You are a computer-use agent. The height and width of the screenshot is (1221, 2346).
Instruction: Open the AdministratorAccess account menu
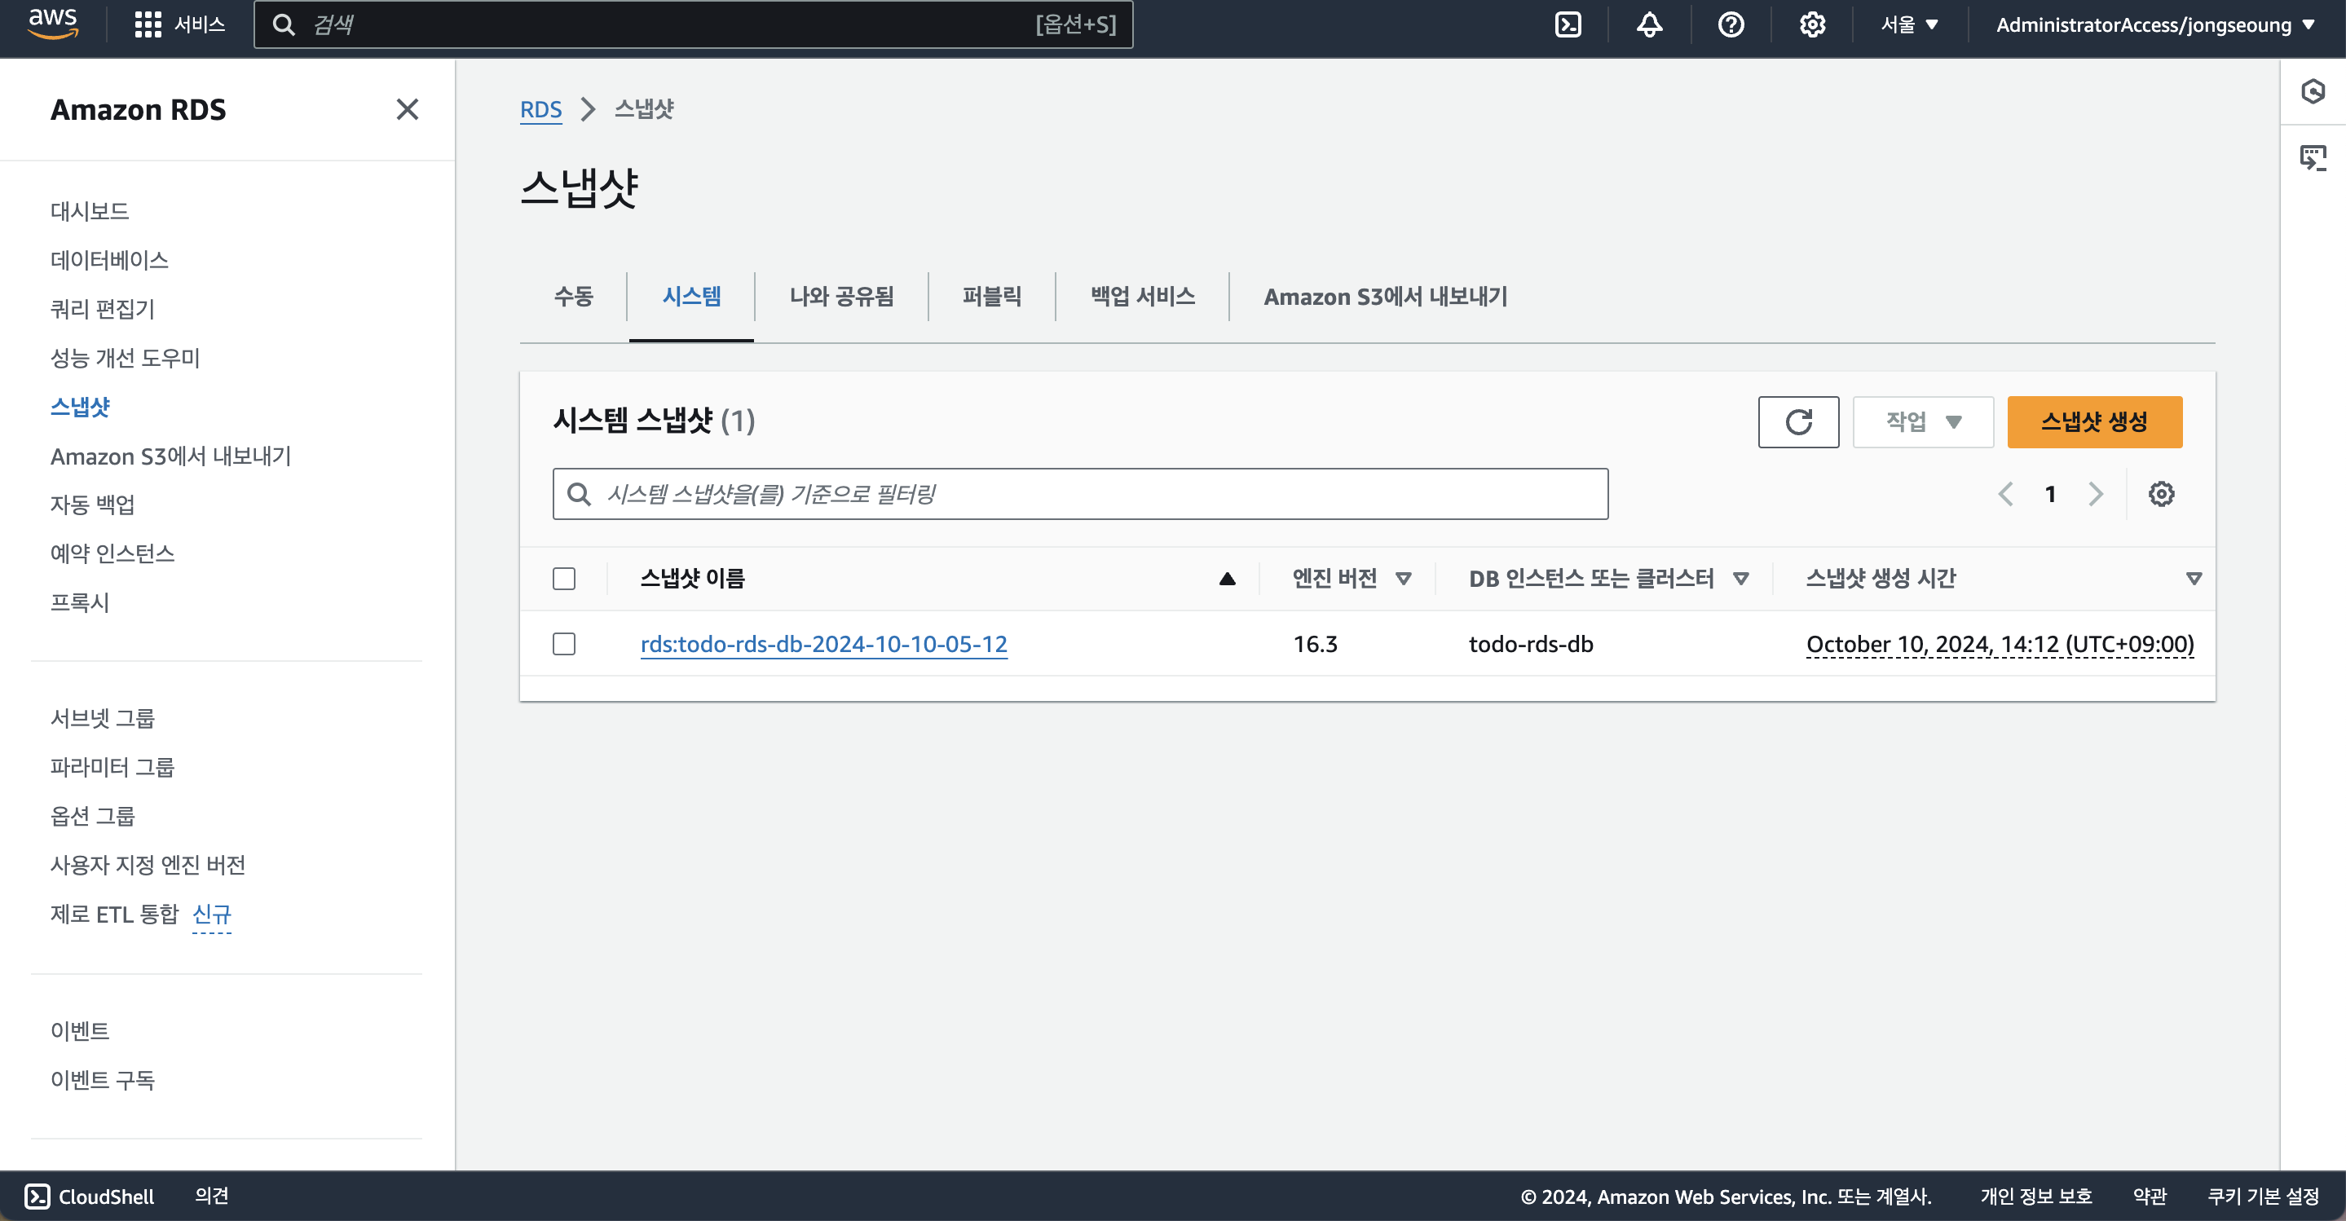click(x=2154, y=24)
